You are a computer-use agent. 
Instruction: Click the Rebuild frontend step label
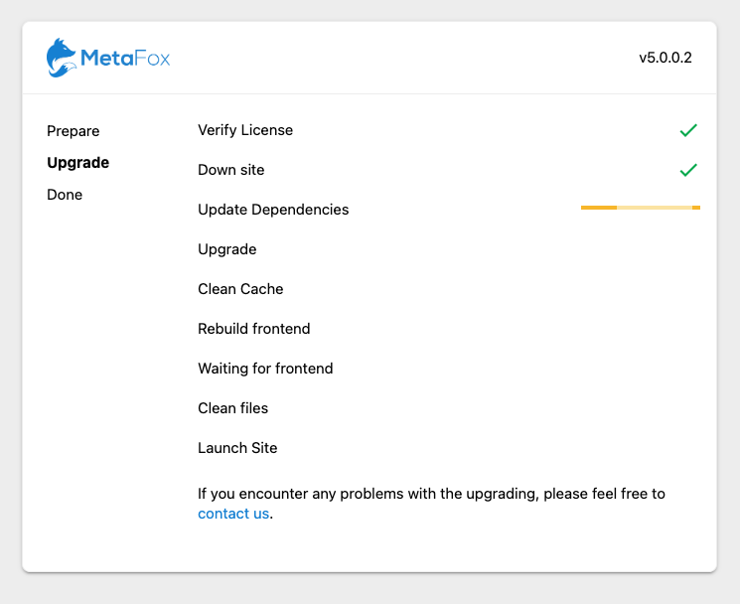(254, 329)
